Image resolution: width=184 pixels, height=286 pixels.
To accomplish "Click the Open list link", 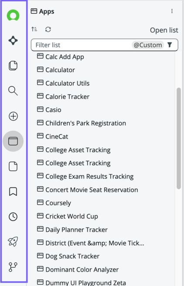I will pyautogui.click(x=164, y=30).
